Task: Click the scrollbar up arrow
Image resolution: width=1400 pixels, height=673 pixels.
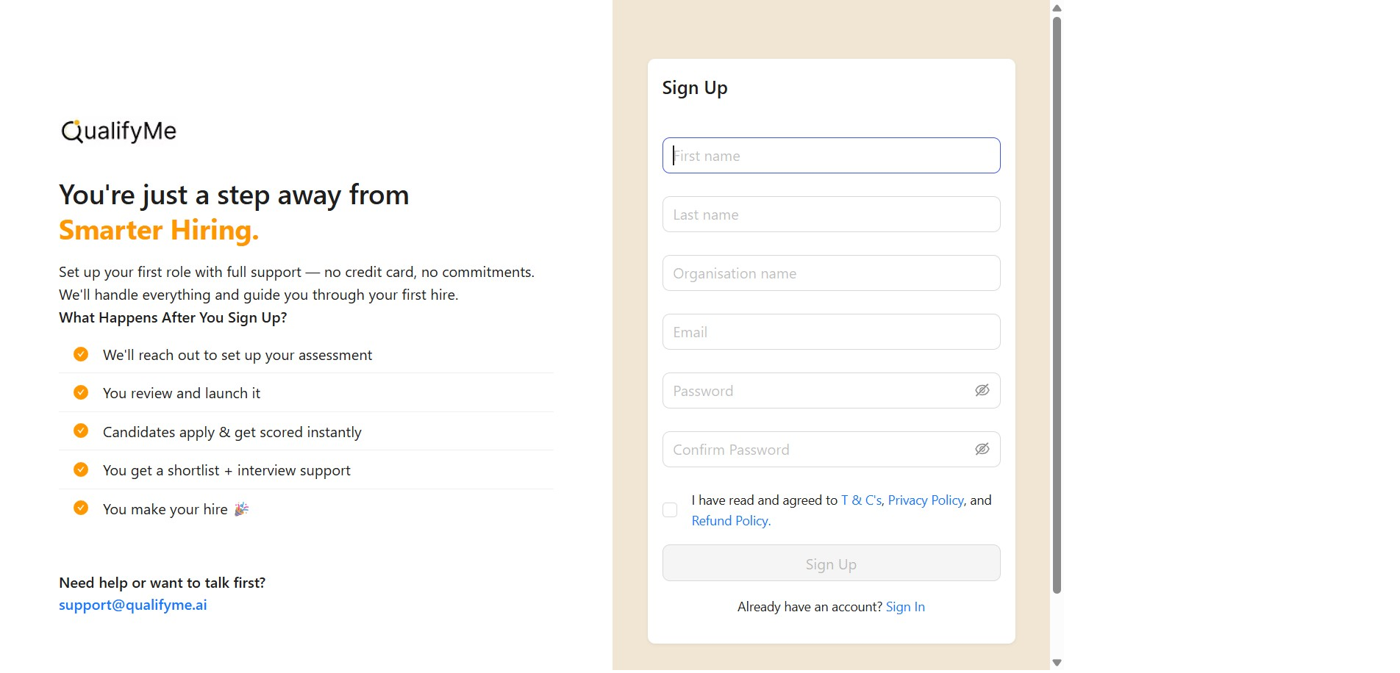Action: point(1057,8)
